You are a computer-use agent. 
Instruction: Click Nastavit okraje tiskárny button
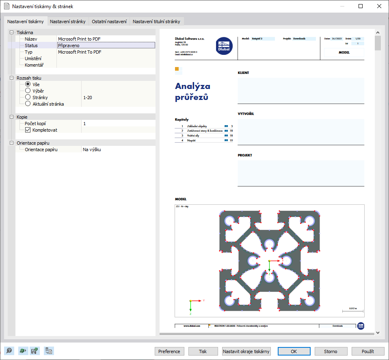246,351
